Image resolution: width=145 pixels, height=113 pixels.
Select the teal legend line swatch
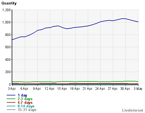tap(11, 106)
